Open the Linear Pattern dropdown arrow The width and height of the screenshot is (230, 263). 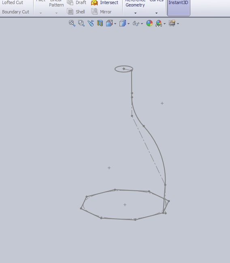[x=56, y=13]
